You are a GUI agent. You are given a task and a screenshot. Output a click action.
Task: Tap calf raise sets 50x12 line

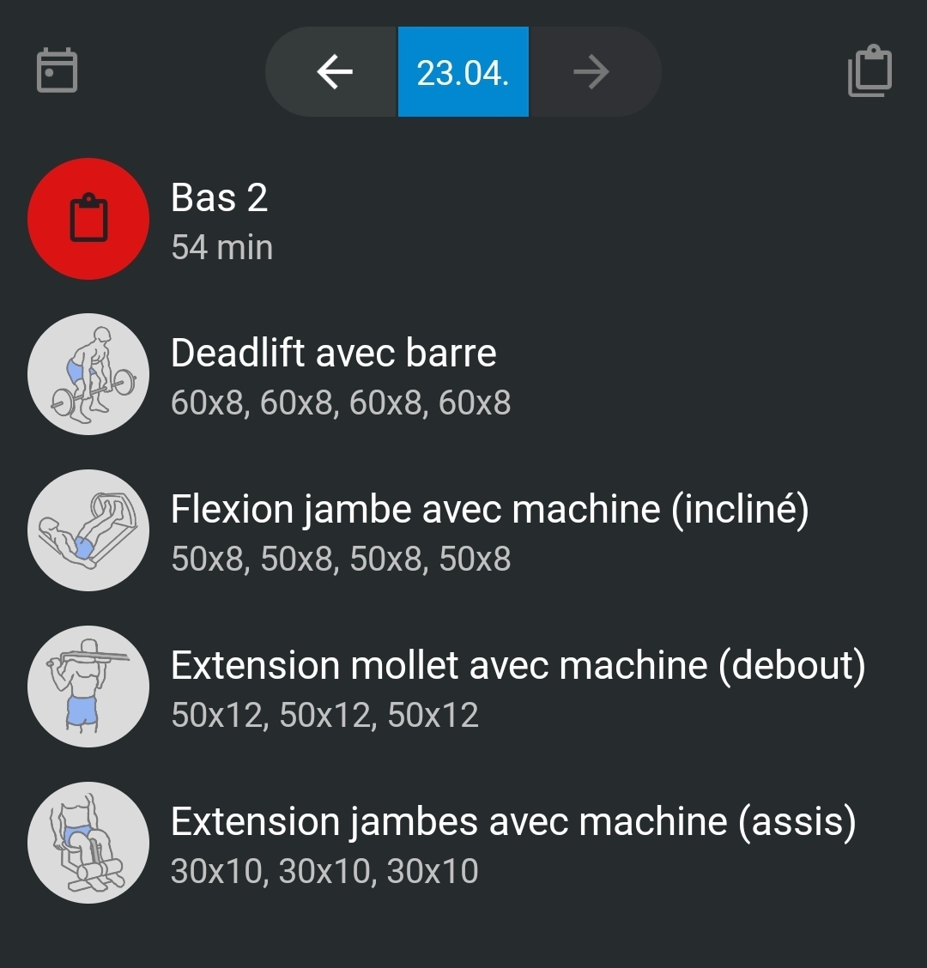324,715
